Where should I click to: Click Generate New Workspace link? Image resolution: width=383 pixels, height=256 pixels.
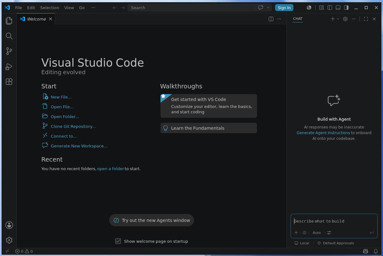tap(79, 146)
